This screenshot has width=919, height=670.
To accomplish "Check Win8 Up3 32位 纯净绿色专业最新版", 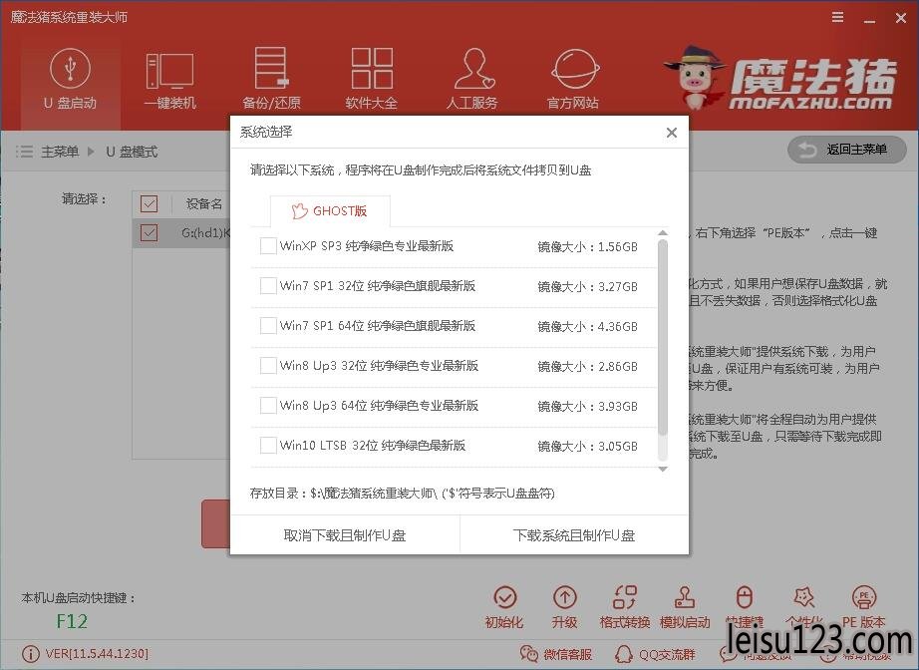I will [x=268, y=366].
